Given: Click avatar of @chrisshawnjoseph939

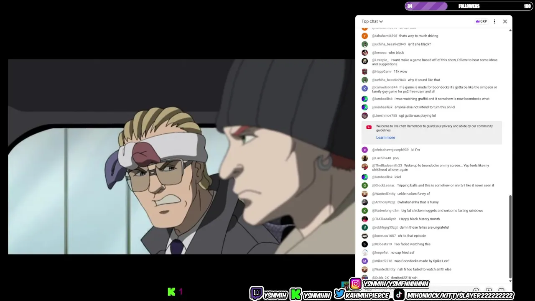Looking at the screenshot, I should pyautogui.click(x=364, y=150).
